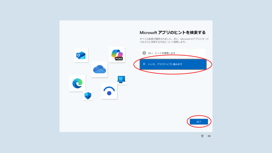This screenshot has height=153, width=272.
Task: Click the OneDrive cloud icon
Action: [x=99, y=69]
